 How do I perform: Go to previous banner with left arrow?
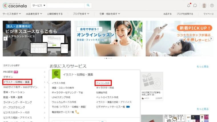(5, 38)
